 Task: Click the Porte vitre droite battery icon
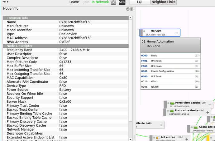tap(172, 111)
